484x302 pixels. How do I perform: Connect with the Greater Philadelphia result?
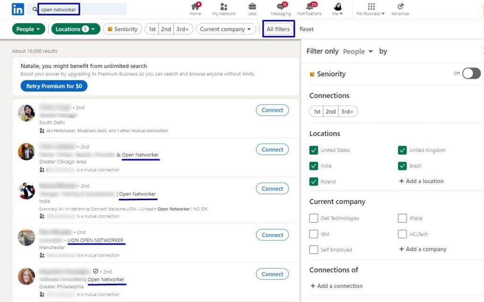pyautogui.click(x=272, y=274)
